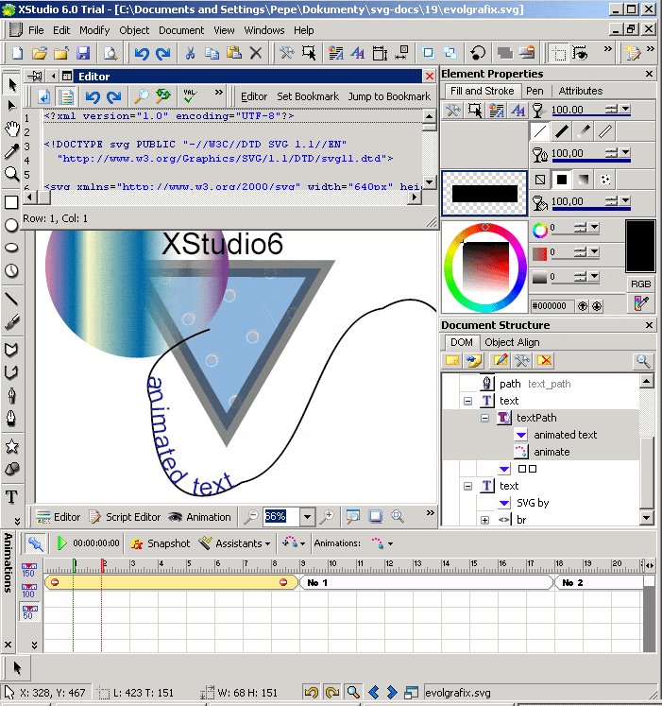Click the zoom out icon below canvas
The width and height of the screenshot is (662, 706).
(250, 516)
